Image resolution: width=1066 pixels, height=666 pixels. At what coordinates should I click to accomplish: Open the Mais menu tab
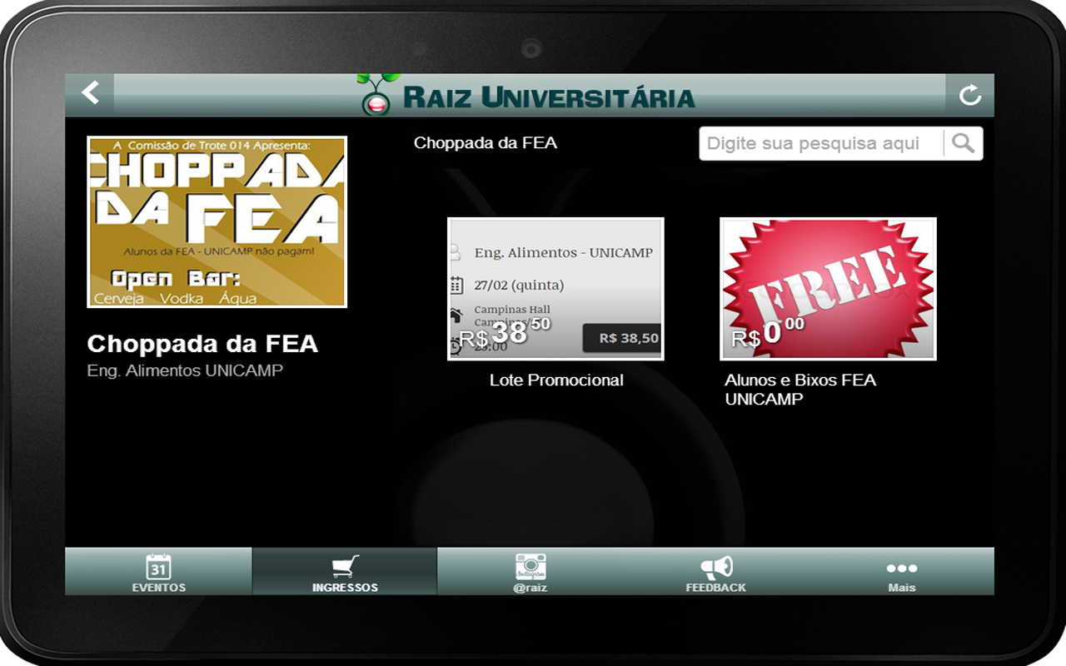(x=902, y=572)
